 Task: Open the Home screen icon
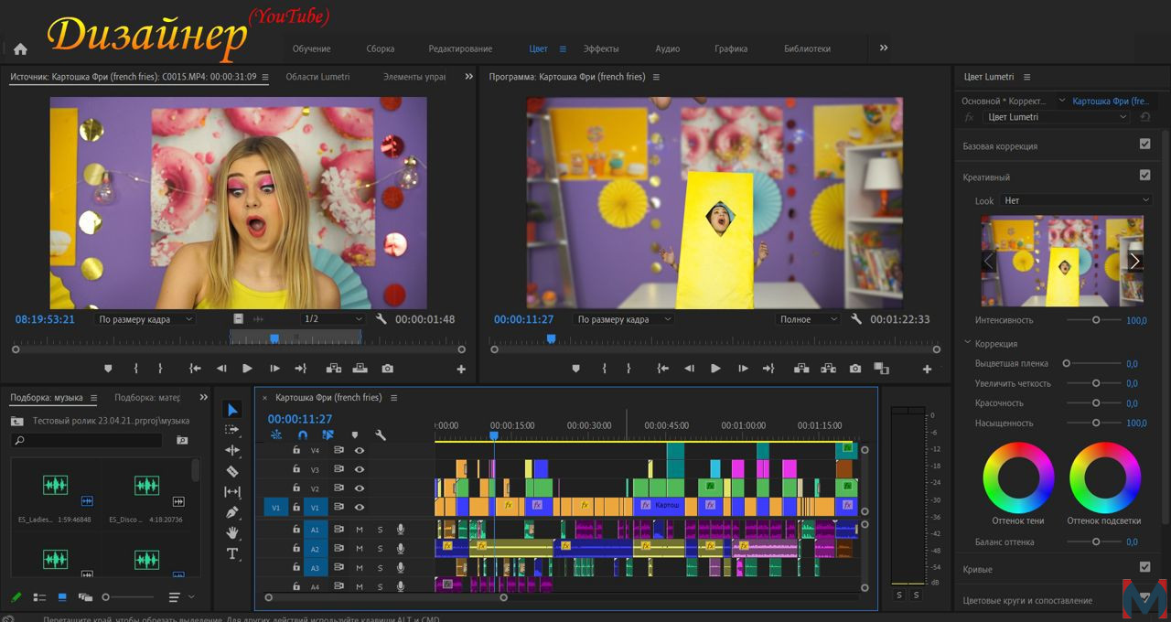tap(20, 49)
